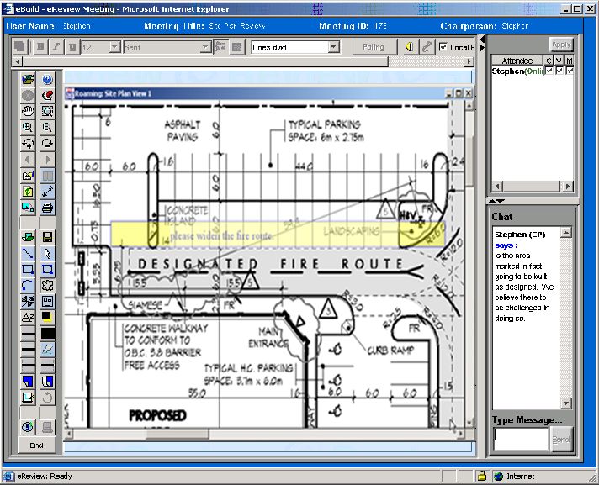Click the print icon in the toolbox

47,207
